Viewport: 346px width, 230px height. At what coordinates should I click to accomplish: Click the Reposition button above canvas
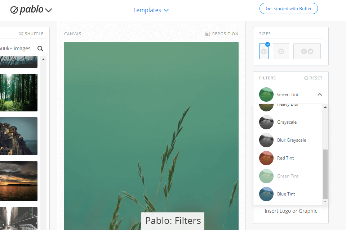point(222,34)
